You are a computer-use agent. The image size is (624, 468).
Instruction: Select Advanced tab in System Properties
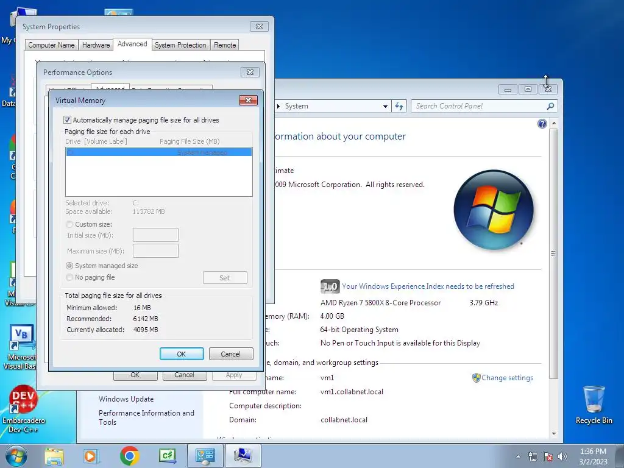pyautogui.click(x=132, y=44)
